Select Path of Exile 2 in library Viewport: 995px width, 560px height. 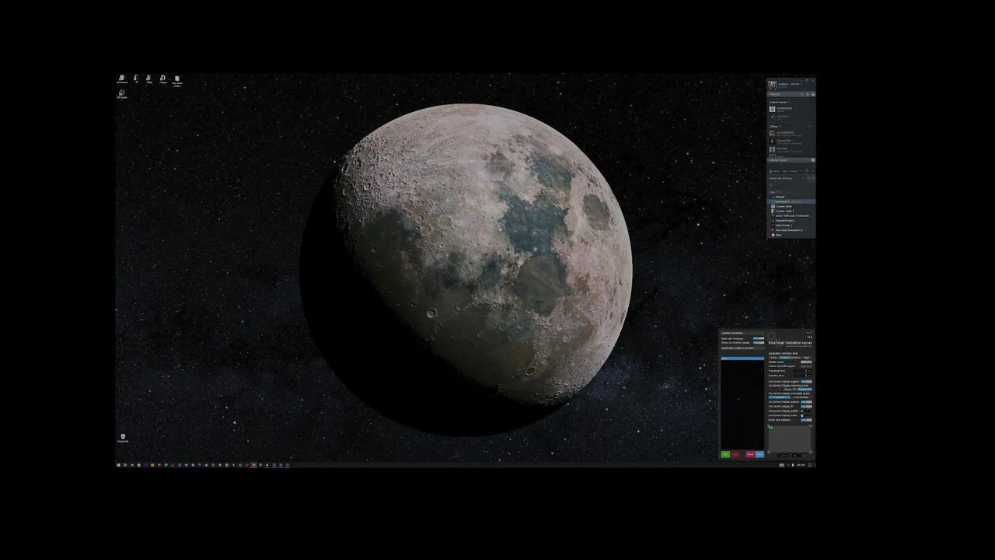click(784, 226)
